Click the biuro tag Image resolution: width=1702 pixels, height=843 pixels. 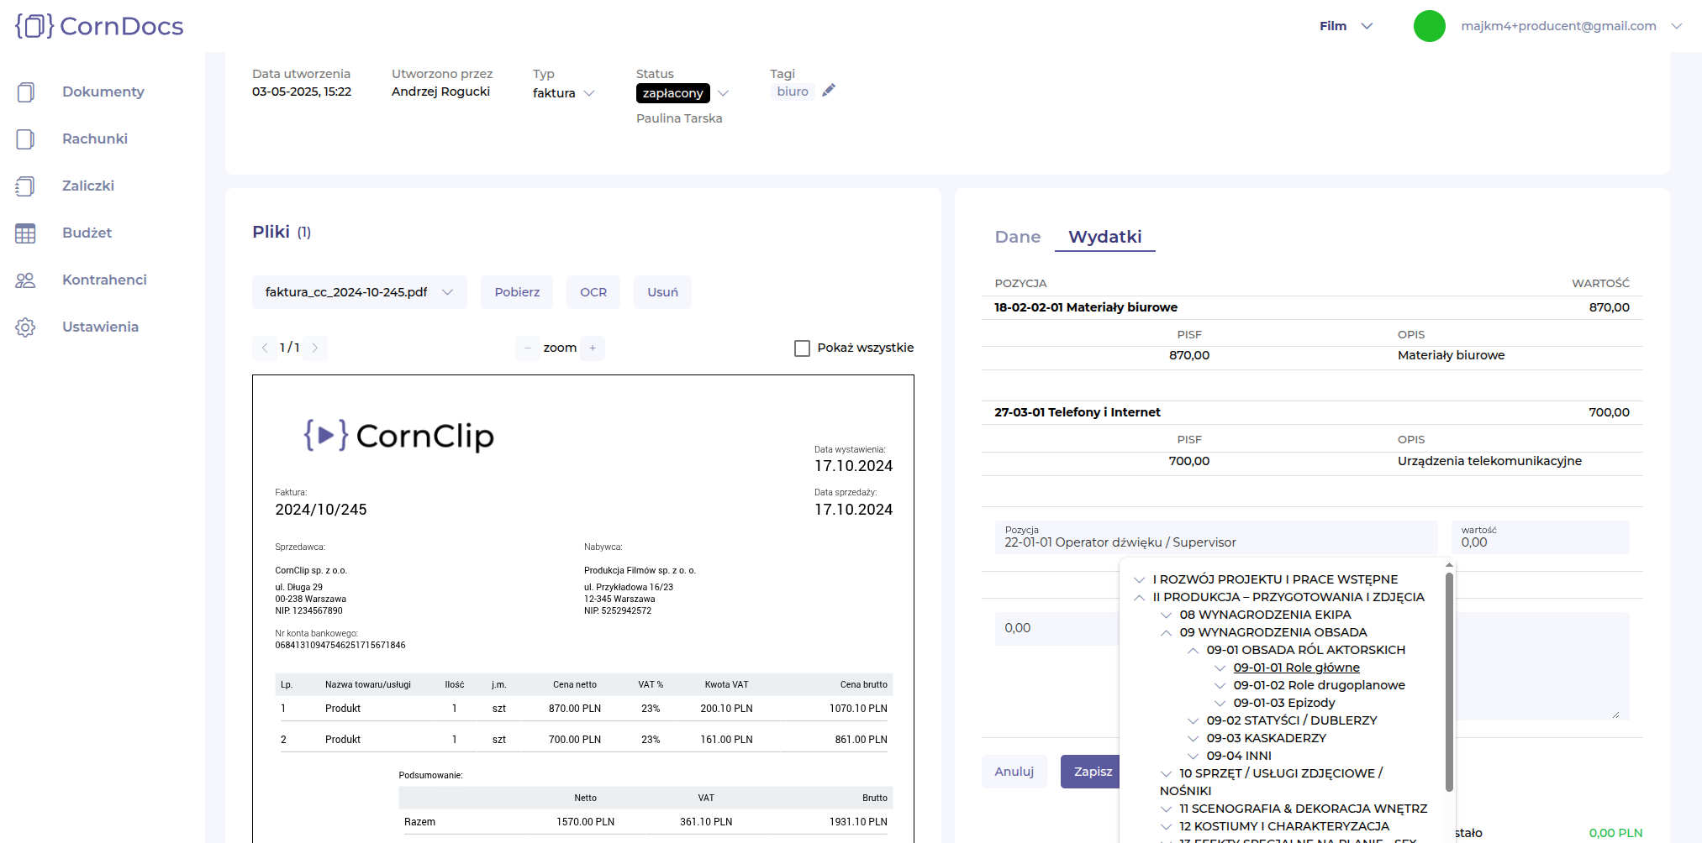pyautogui.click(x=793, y=92)
